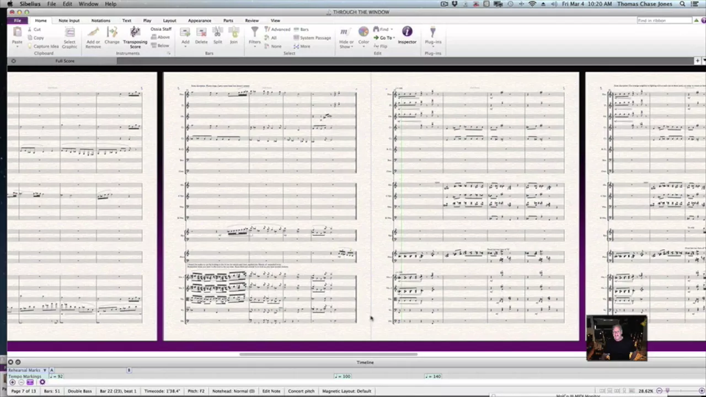This screenshot has height=397, width=706.
Task: Open Spotlight search magnifier
Action: pos(682,4)
